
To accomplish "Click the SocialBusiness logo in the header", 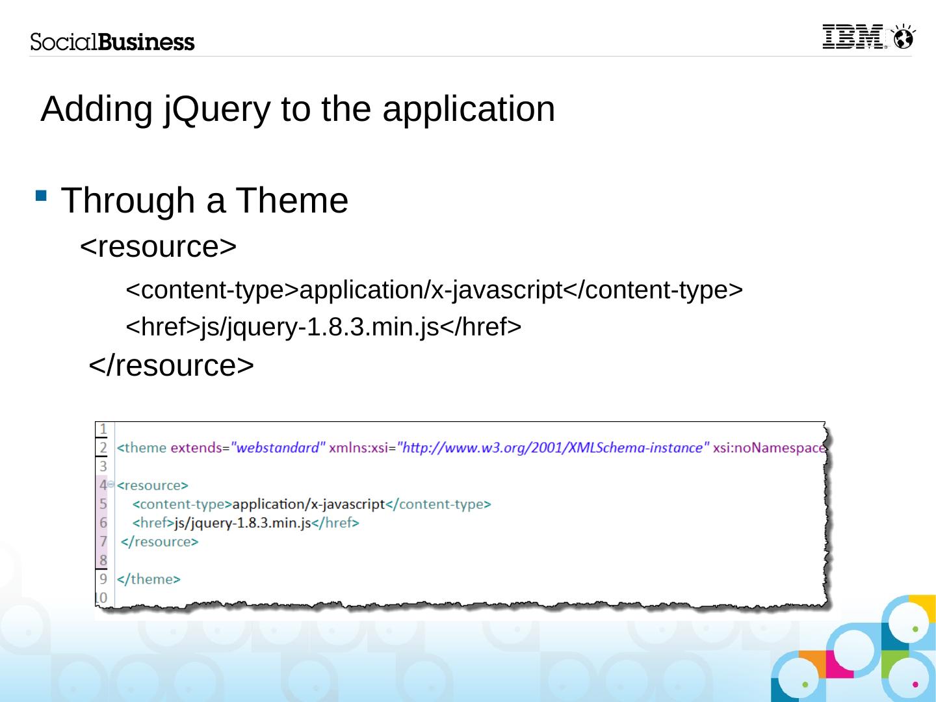I will click(x=112, y=42).
